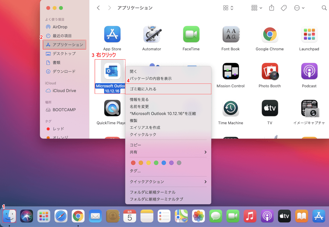This screenshot has height=227, width=329.
Task: Expand the 共有 submenu
Action: point(168,152)
